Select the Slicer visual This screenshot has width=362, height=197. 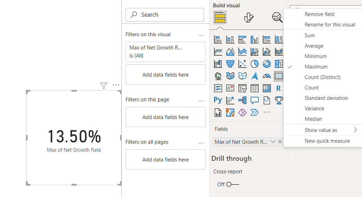(242, 88)
